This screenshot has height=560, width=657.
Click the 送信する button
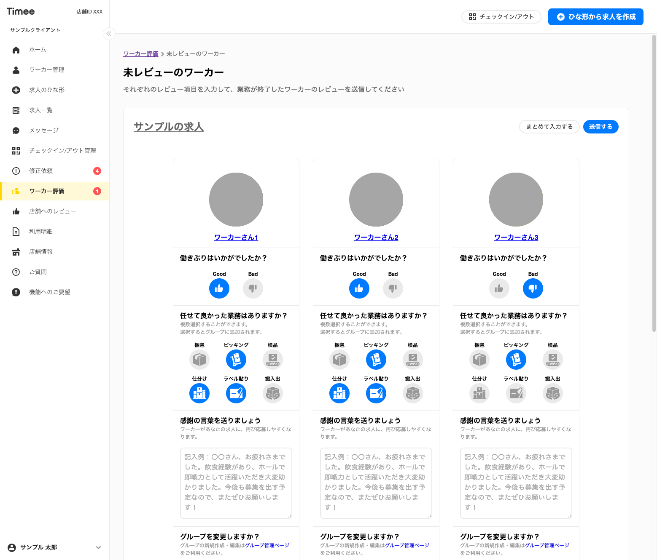tap(600, 127)
